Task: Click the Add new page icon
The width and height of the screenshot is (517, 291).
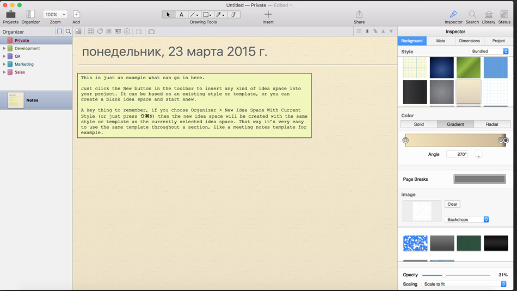Action: [76, 14]
